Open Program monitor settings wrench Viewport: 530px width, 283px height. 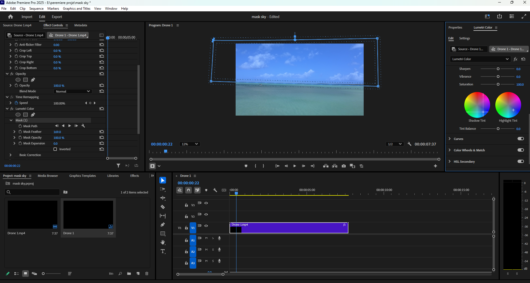[x=409, y=144]
